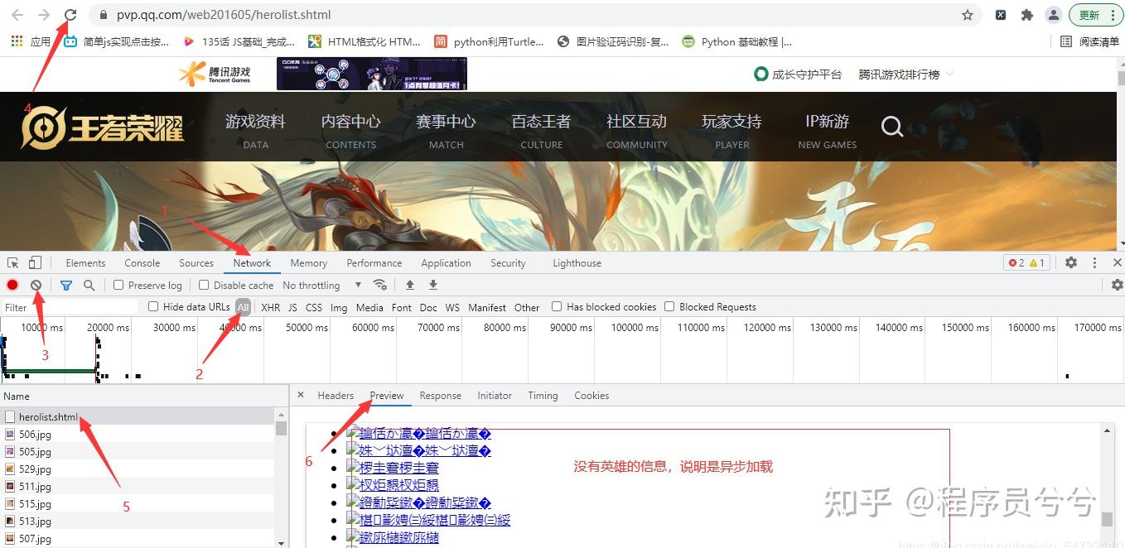Open the 应用 apps bookmark shortcut

pos(31,41)
